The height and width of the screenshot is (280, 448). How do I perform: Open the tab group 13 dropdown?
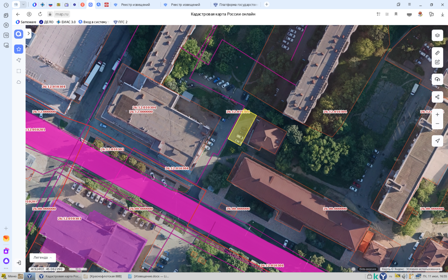pos(24,4)
